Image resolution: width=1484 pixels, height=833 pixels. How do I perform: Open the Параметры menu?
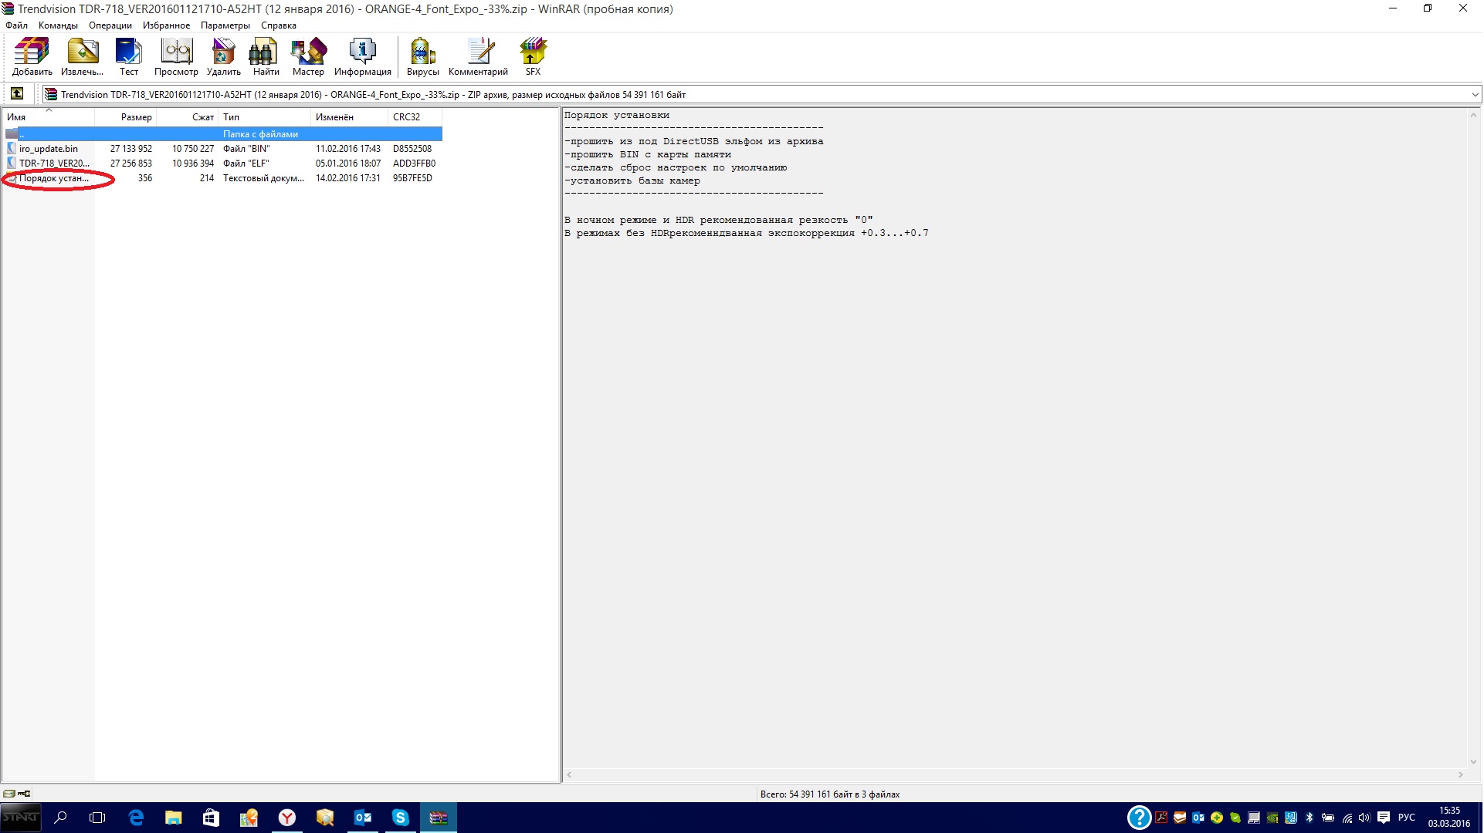point(225,25)
